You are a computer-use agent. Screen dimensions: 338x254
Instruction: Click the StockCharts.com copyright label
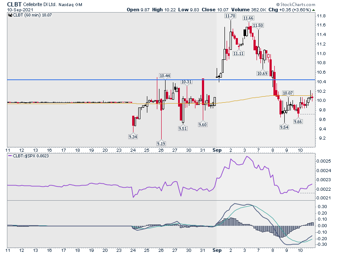296,4
